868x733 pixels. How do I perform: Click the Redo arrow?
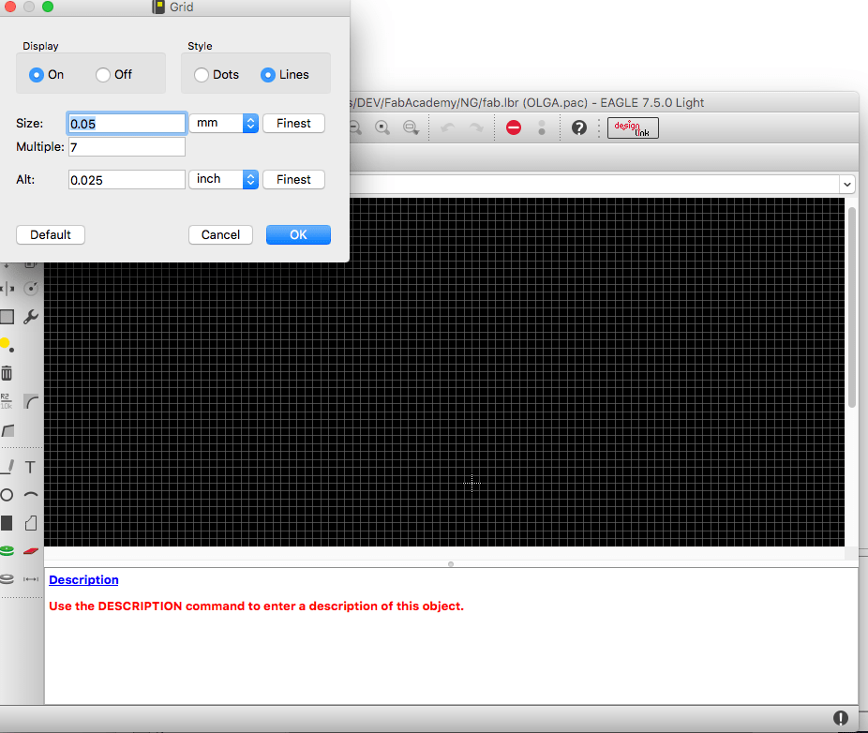pos(476,127)
